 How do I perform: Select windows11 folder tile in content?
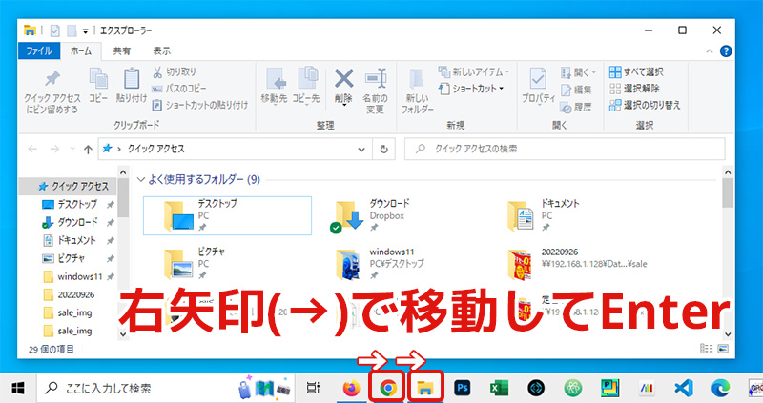pos(380,264)
